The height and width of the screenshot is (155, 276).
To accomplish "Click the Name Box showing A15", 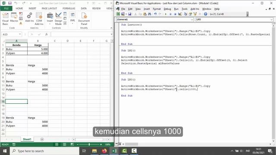I will [x=10, y=34].
